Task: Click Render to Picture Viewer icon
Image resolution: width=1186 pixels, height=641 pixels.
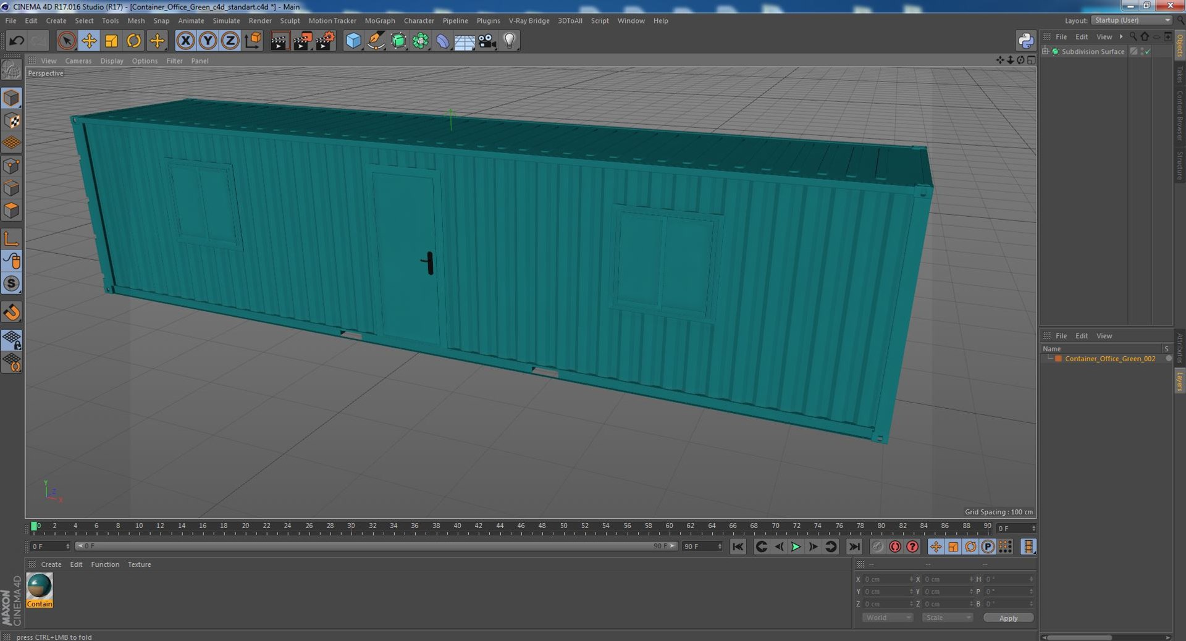Action: 302,41
